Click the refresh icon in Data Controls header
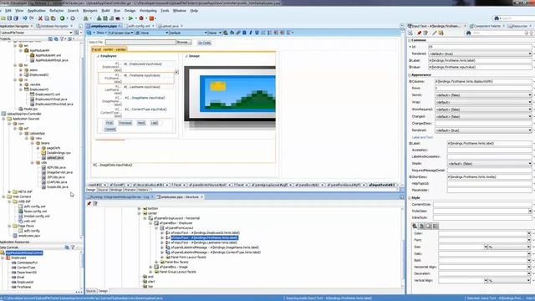 point(67,247)
